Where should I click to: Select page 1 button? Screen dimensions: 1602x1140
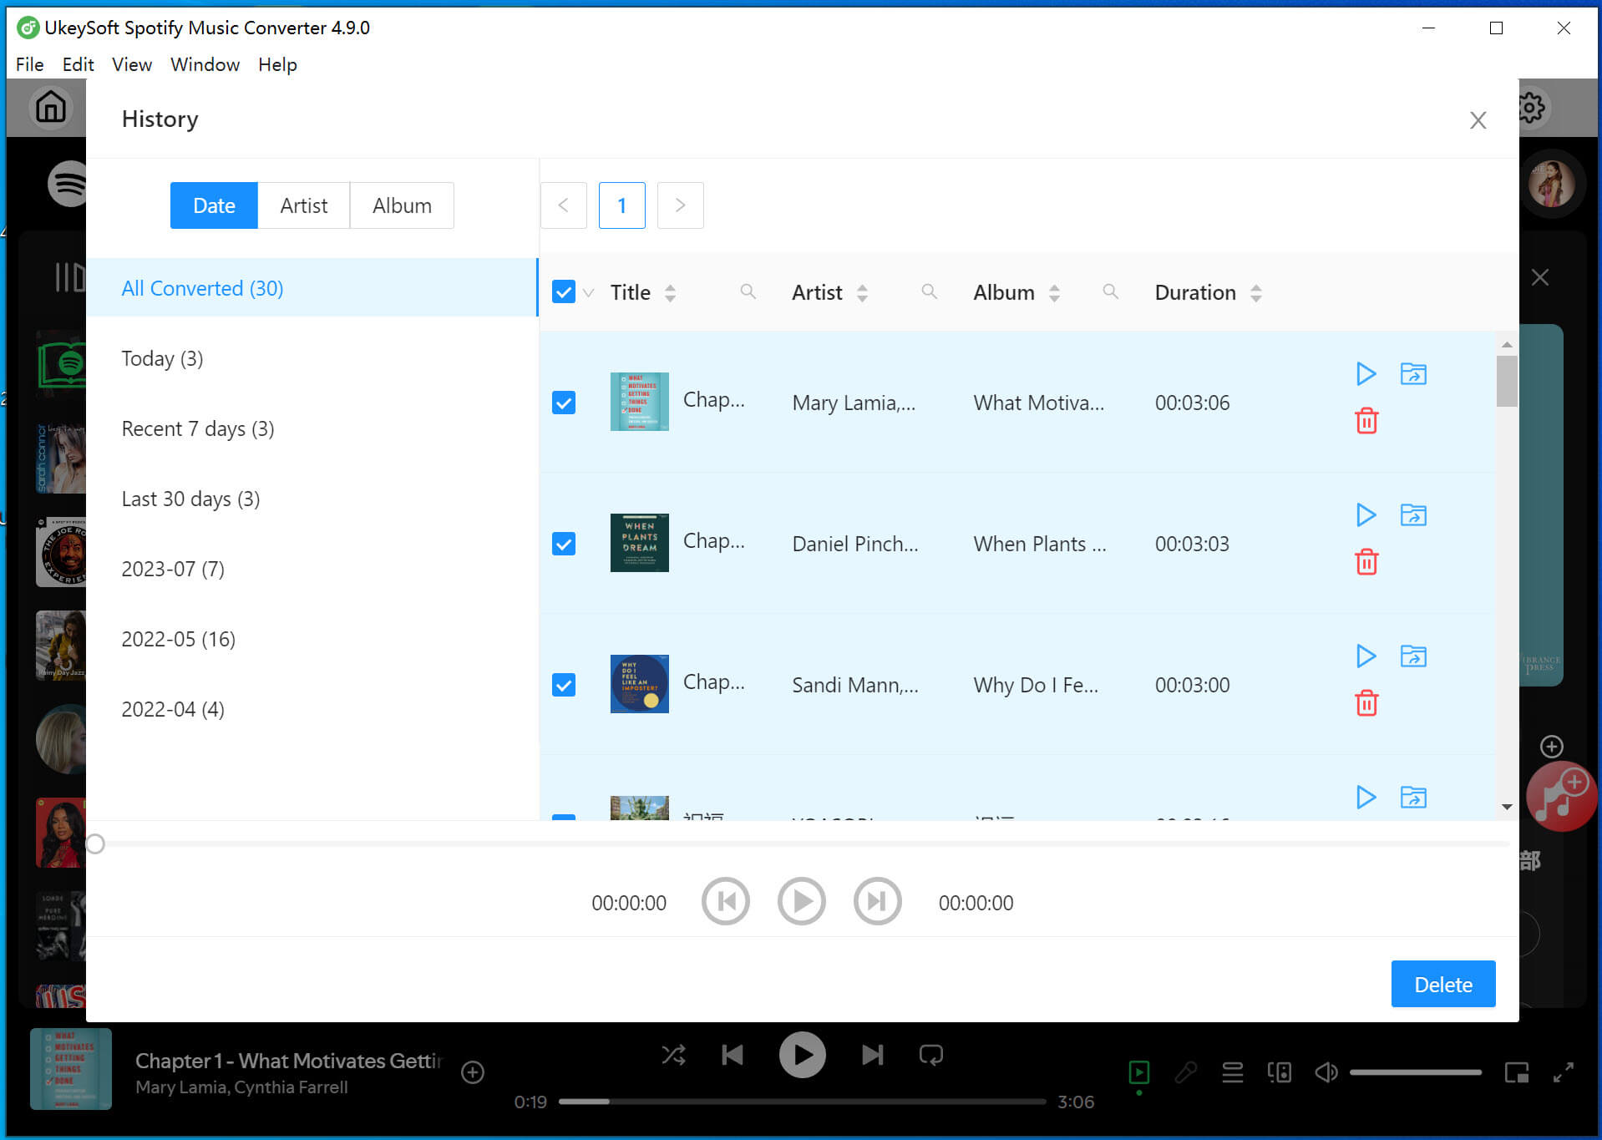[621, 205]
